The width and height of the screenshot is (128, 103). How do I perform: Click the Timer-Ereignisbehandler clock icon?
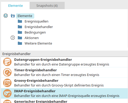(x=7, y=72)
